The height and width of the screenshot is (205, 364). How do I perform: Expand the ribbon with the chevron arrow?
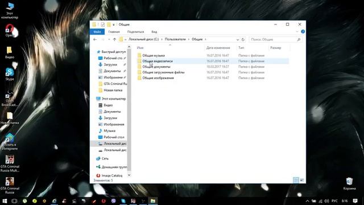click(x=297, y=32)
